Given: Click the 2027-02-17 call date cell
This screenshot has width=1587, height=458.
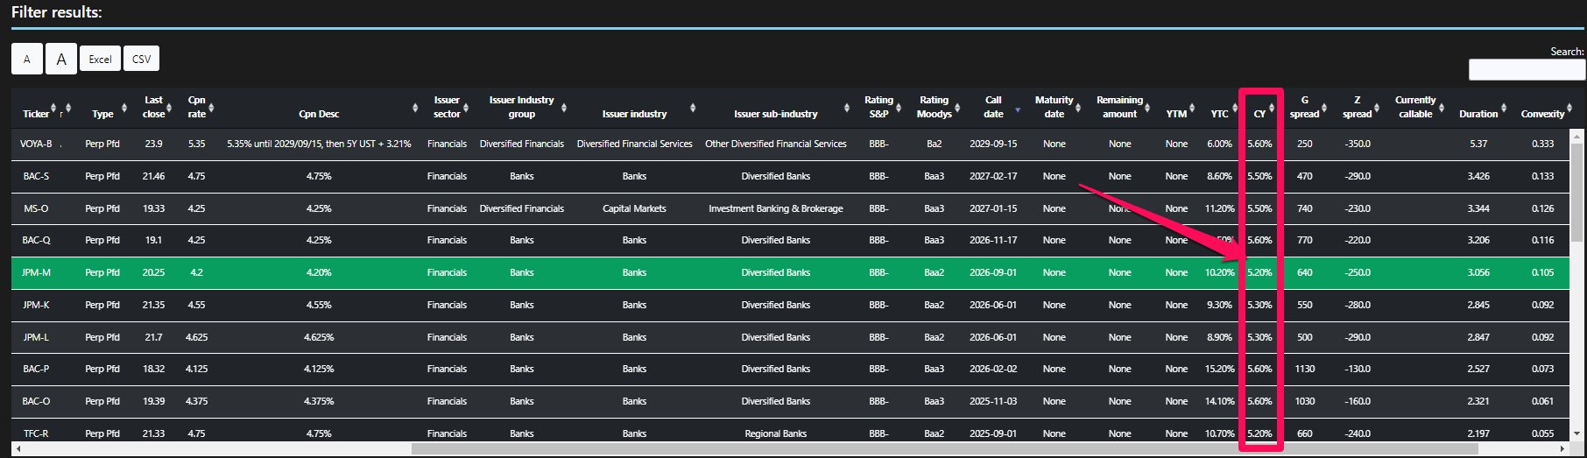Looking at the screenshot, I should (993, 176).
